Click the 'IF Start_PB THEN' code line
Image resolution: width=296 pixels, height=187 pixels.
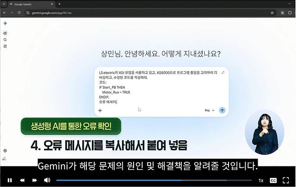(112, 87)
